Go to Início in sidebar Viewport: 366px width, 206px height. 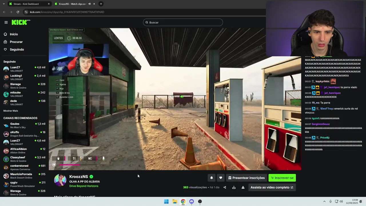click(14, 34)
